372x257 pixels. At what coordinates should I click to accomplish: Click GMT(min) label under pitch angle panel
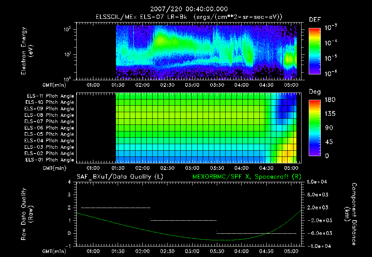pyautogui.click(x=54, y=168)
